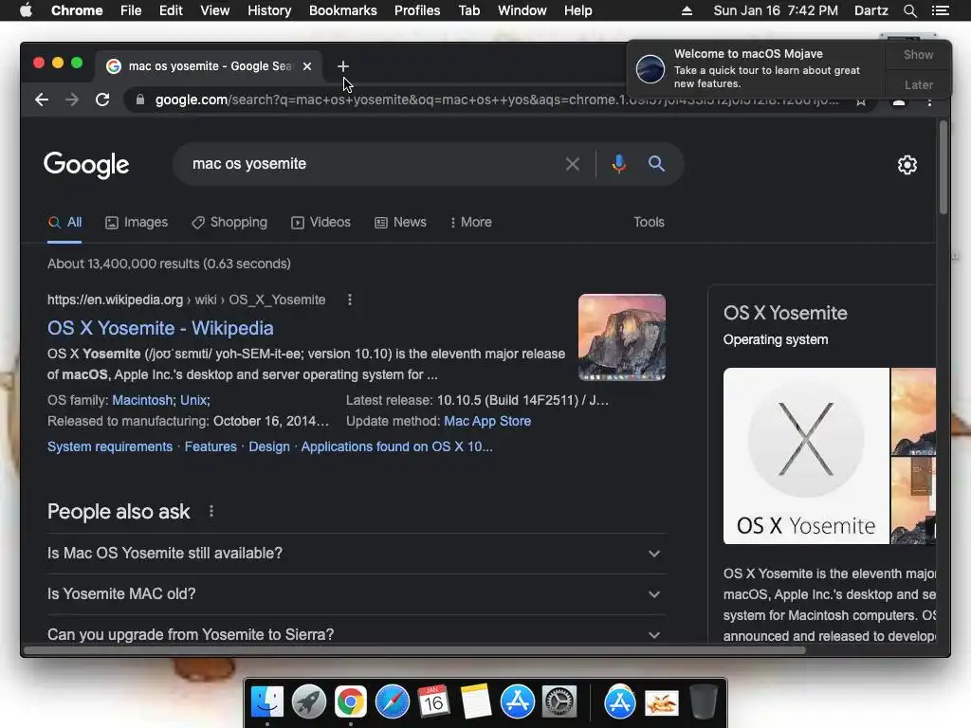
Task: Open the More search filter dropdown
Action: tap(471, 222)
